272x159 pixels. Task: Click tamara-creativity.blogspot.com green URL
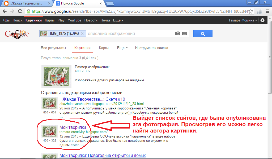coord(83,132)
